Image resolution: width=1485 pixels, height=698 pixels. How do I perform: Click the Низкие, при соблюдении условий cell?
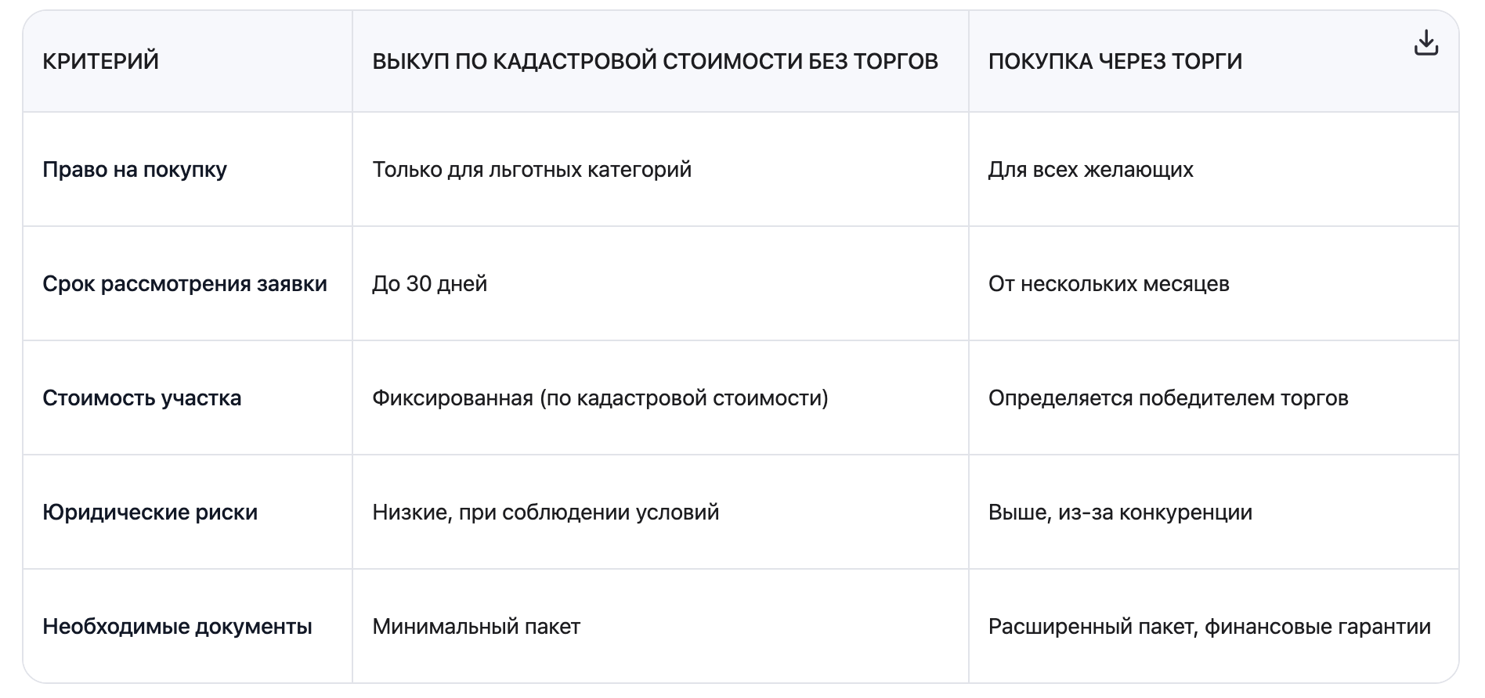pyautogui.click(x=545, y=513)
